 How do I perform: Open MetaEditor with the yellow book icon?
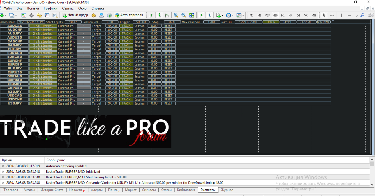click(94, 15)
